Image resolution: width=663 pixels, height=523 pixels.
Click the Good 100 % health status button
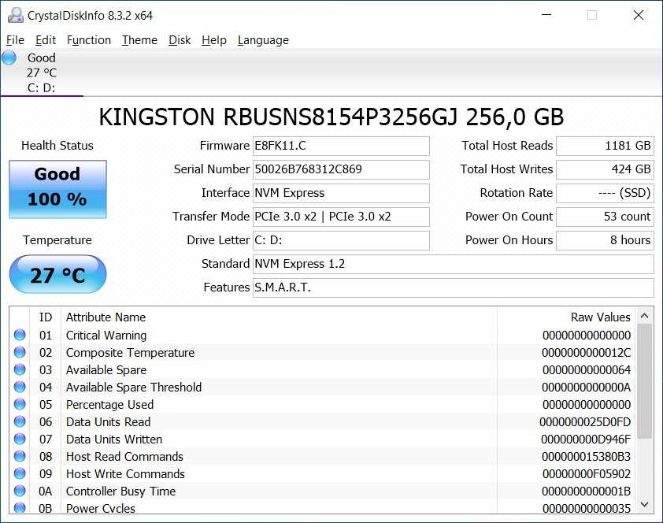(57, 189)
